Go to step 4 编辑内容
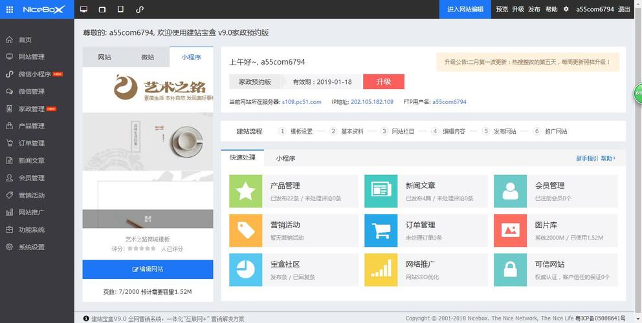Viewport: 642px width, 323px height. tap(448, 131)
